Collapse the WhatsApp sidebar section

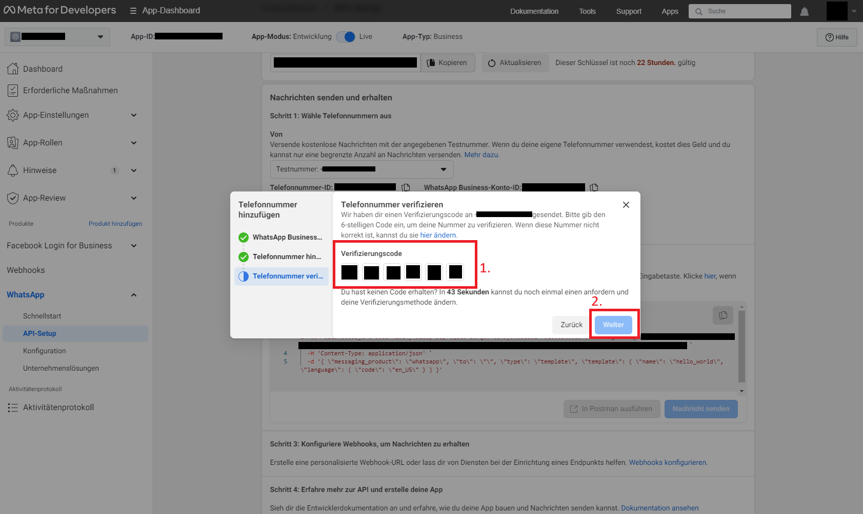(x=134, y=295)
